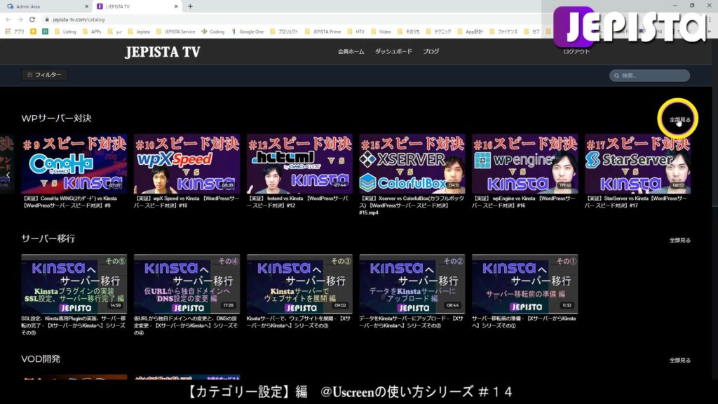The height and width of the screenshot is (404, 718).
Task: Click the ログアウト link
Action: 576,51
